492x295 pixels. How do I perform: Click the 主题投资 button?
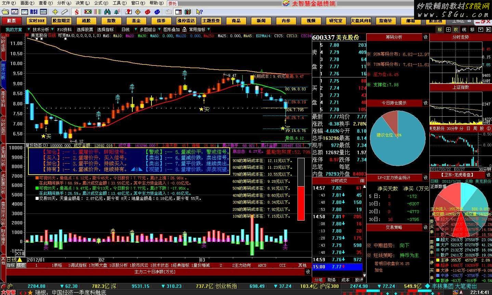pos(211,21)
